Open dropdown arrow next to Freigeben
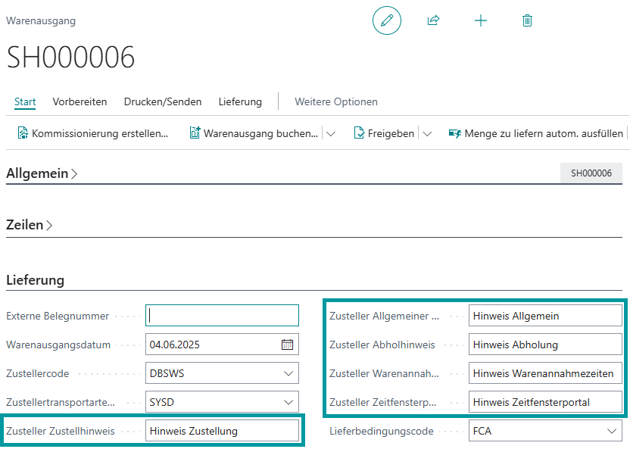The height and width of the screenshot is (449, 630). click(427, 133)
